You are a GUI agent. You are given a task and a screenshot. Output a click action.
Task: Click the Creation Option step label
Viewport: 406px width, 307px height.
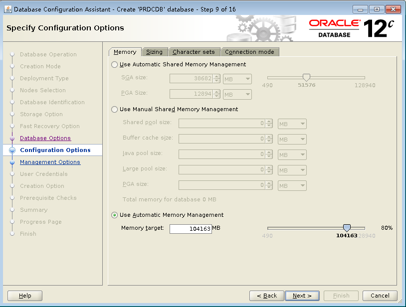pos(42,186)
